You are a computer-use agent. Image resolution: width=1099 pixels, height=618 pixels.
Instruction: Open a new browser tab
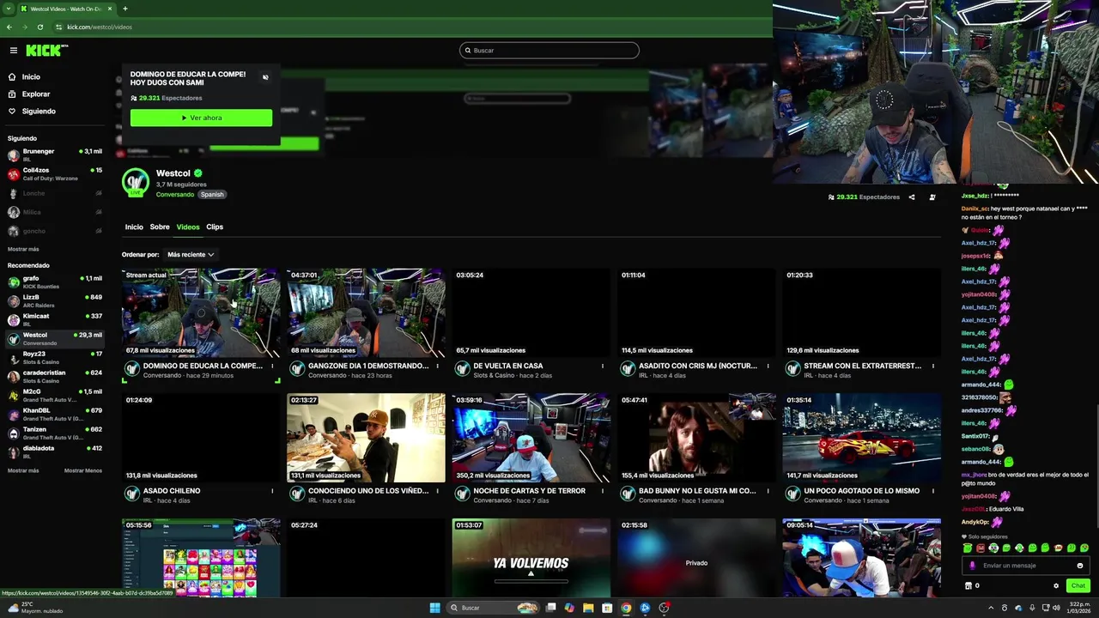(125, 9)
